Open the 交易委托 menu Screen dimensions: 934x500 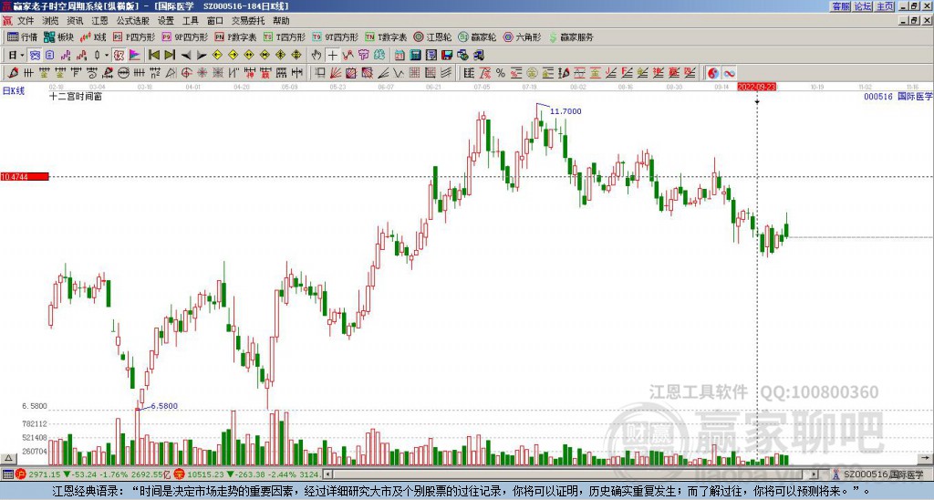pos(248,21)
